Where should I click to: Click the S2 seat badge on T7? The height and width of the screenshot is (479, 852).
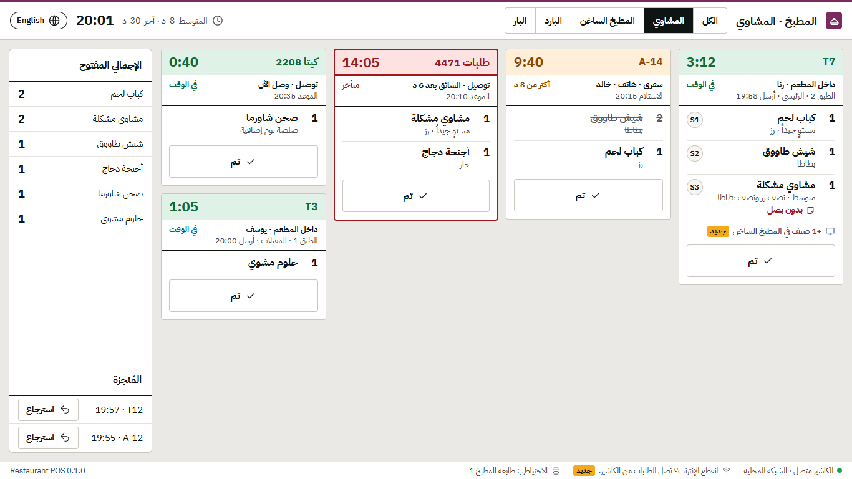(695, 153)
